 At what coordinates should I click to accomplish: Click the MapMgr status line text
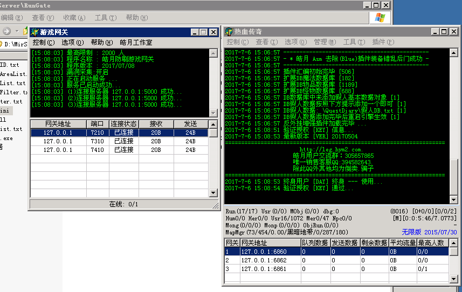[287, 232]
